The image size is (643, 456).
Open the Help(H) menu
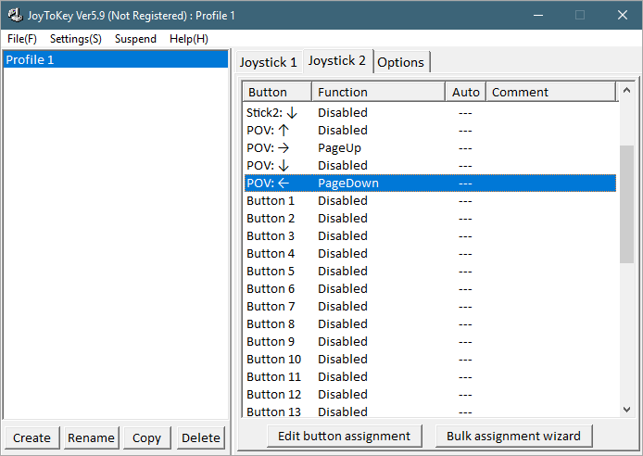tap(189, 39)
